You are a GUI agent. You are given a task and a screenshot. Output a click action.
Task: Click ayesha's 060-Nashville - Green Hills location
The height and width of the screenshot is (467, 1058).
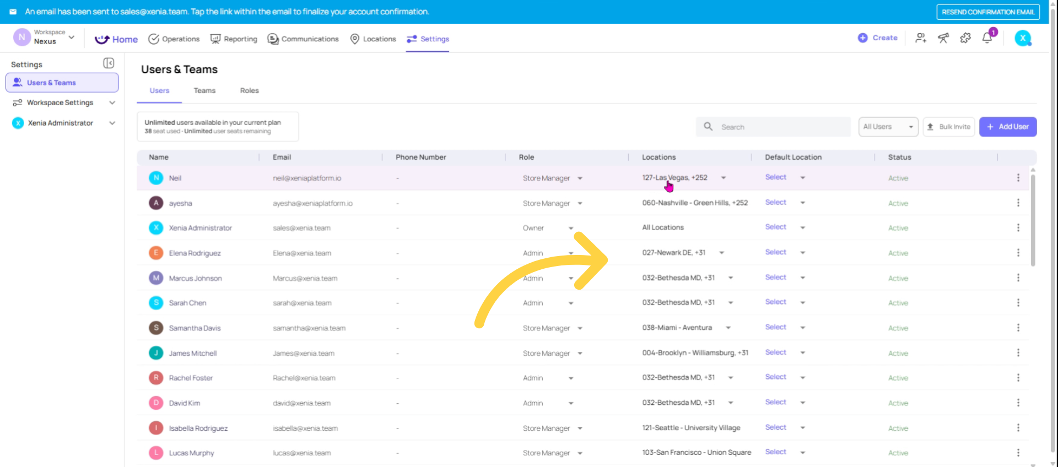click(695, 203)
